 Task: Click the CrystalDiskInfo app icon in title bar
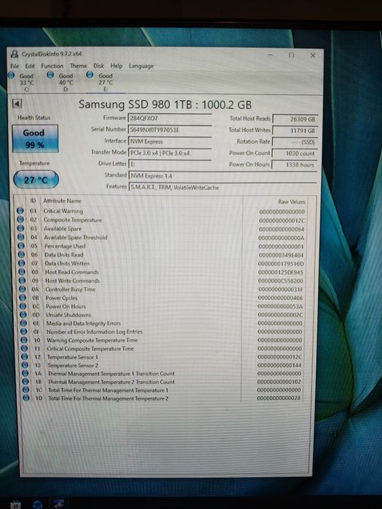15,54
